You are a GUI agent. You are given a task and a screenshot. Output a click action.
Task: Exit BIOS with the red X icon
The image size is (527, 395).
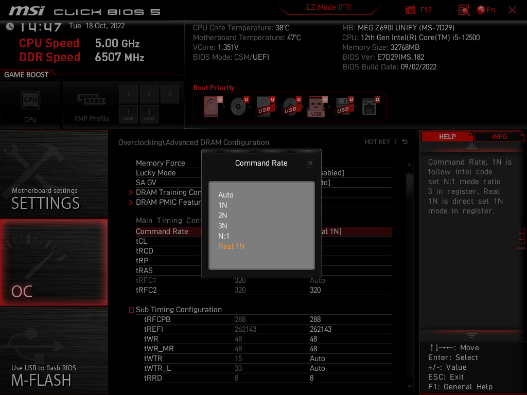(512, 10)
